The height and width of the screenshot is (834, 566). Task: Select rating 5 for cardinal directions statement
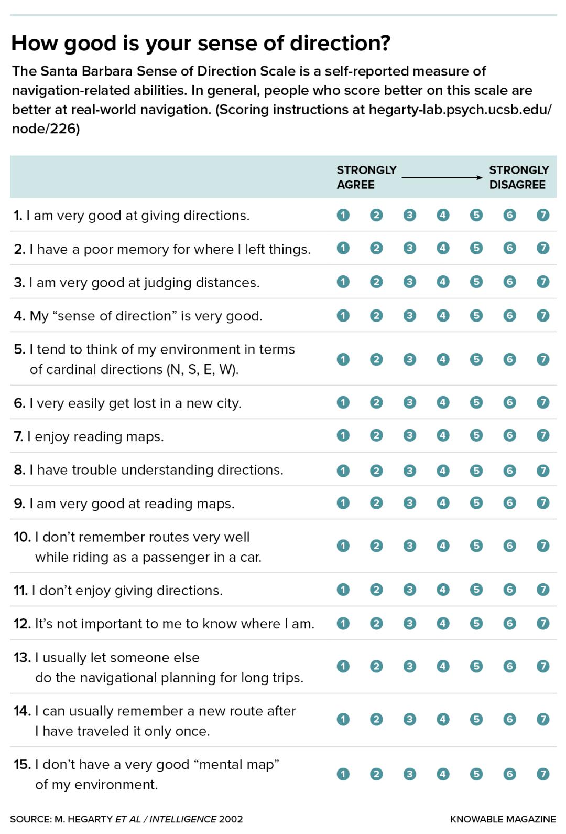476,359
